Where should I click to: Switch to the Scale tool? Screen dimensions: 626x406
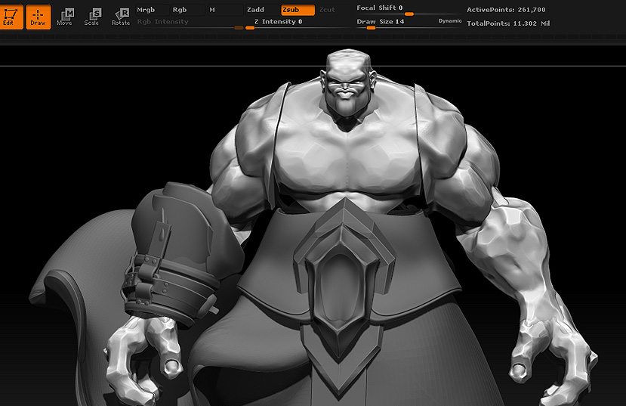pyautogui.click(x=92, y=17)
